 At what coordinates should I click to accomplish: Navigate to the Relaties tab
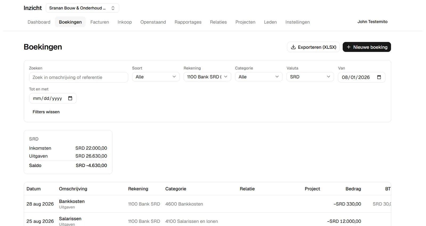tap(218, 22)
